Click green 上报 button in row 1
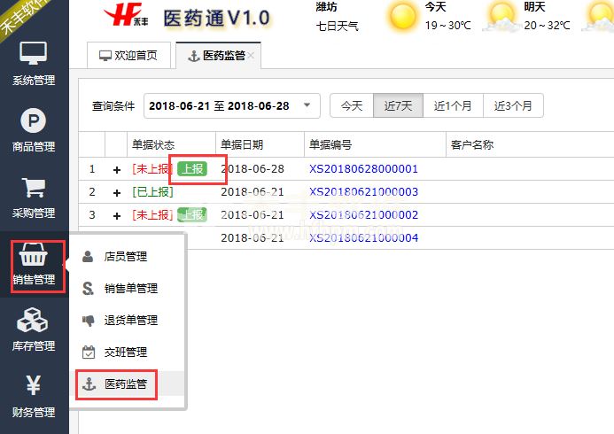This screenshot has height=434, width=614. click(192, 168)
